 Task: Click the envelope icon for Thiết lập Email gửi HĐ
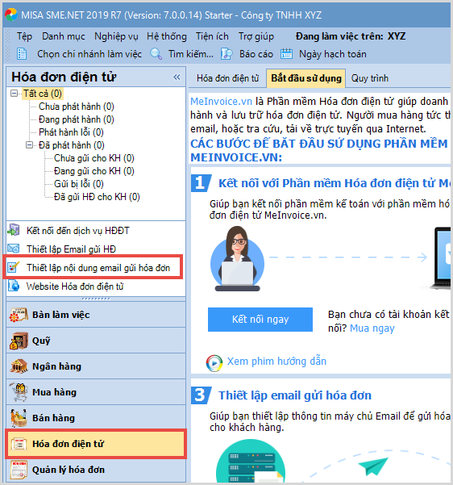pyautogui.click(x=14, y=249)
